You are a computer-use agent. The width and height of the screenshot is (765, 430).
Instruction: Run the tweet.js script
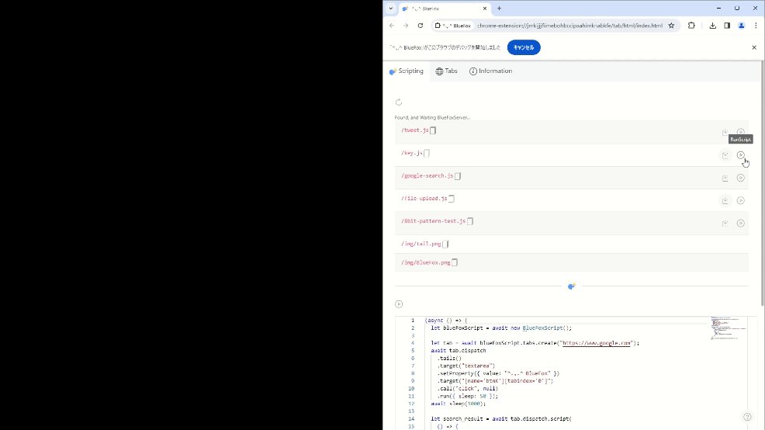740,132
